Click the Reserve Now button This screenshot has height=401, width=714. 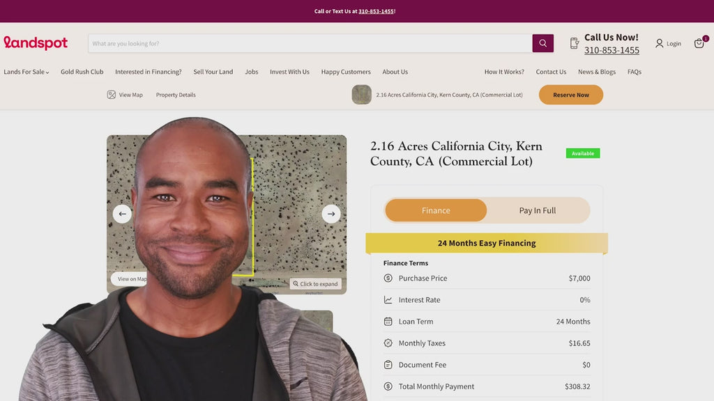click(x=571, y=95)
